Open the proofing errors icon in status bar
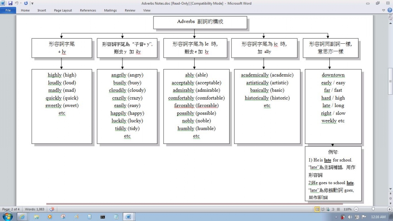393x221 pixels. coord(52,209)
